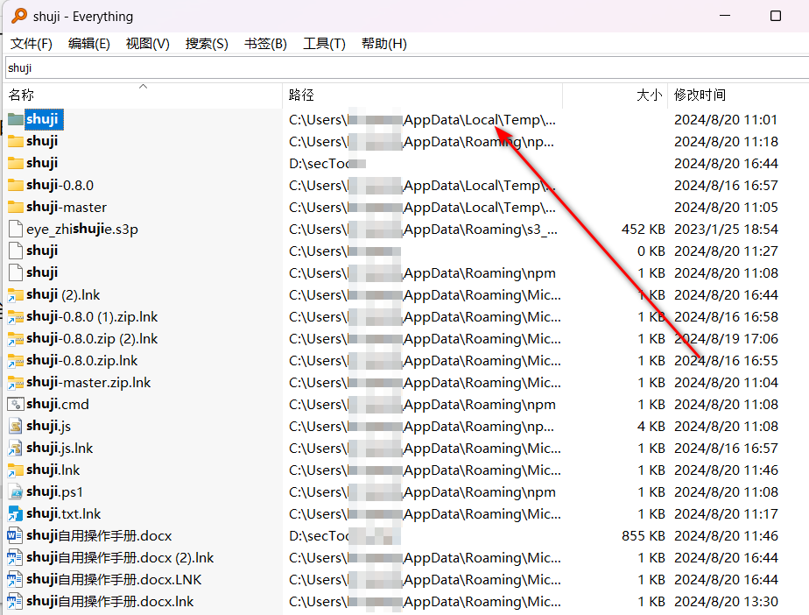Click icon of shuji-0.8.0.zip (2).lnk

(x=16, y=339)
